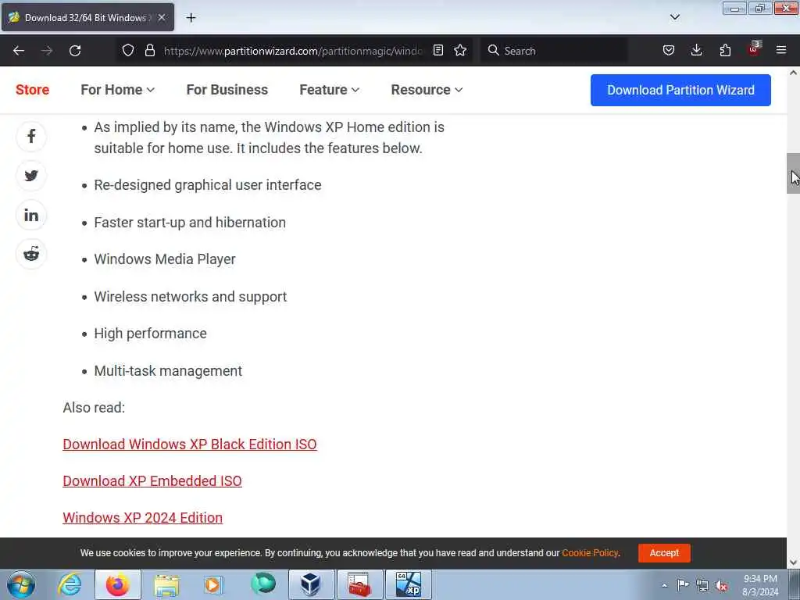Image resolution: width=800 pixels, height=600 pixels.
Task: Close the Download 32/64 Bit Windows tab
Action: [162, 17]
